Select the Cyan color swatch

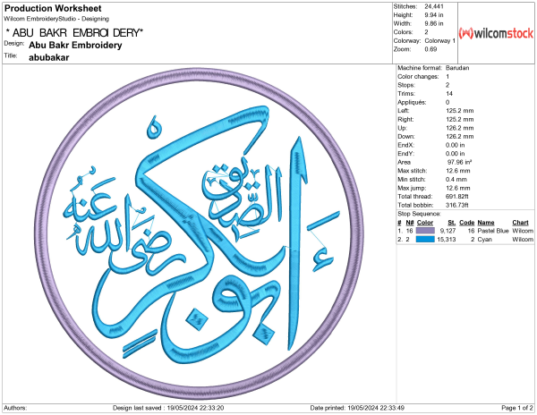click(425, 240)
